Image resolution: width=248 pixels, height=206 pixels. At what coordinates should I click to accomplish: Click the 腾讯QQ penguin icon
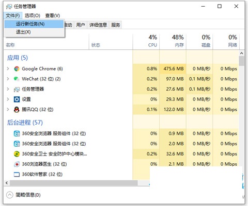tap(17, 110)
